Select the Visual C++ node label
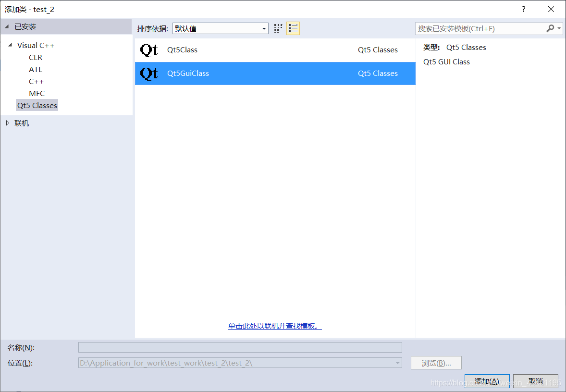 tap(36, 46)
